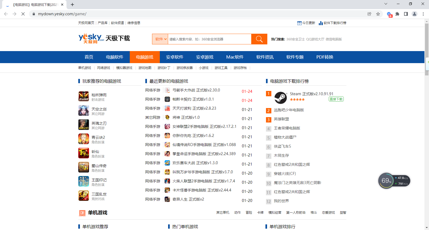Select the 电脑软件 navigation tab
429x230 pixels.
115,57
